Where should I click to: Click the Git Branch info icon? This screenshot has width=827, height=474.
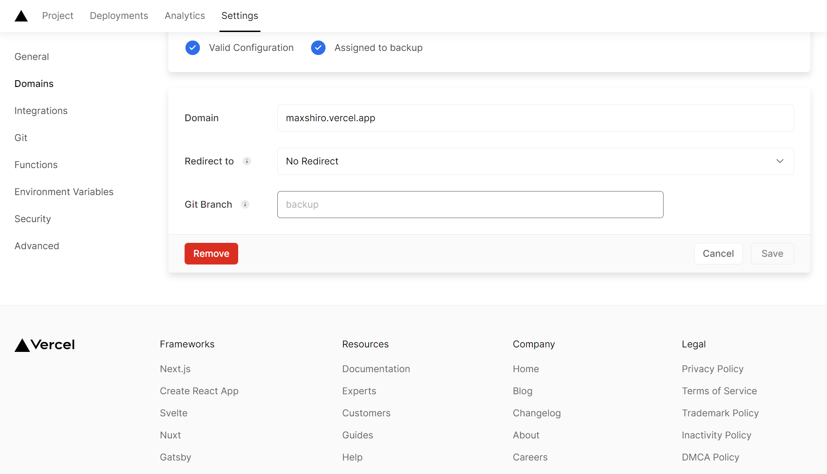point(245,205)
